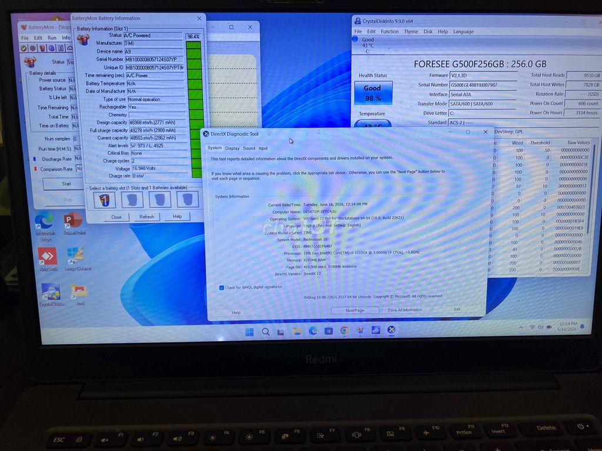
Task: Switch to DirectX Diagnostic taskbar icon
Action: pyautogui.click(x=391, y=330)
